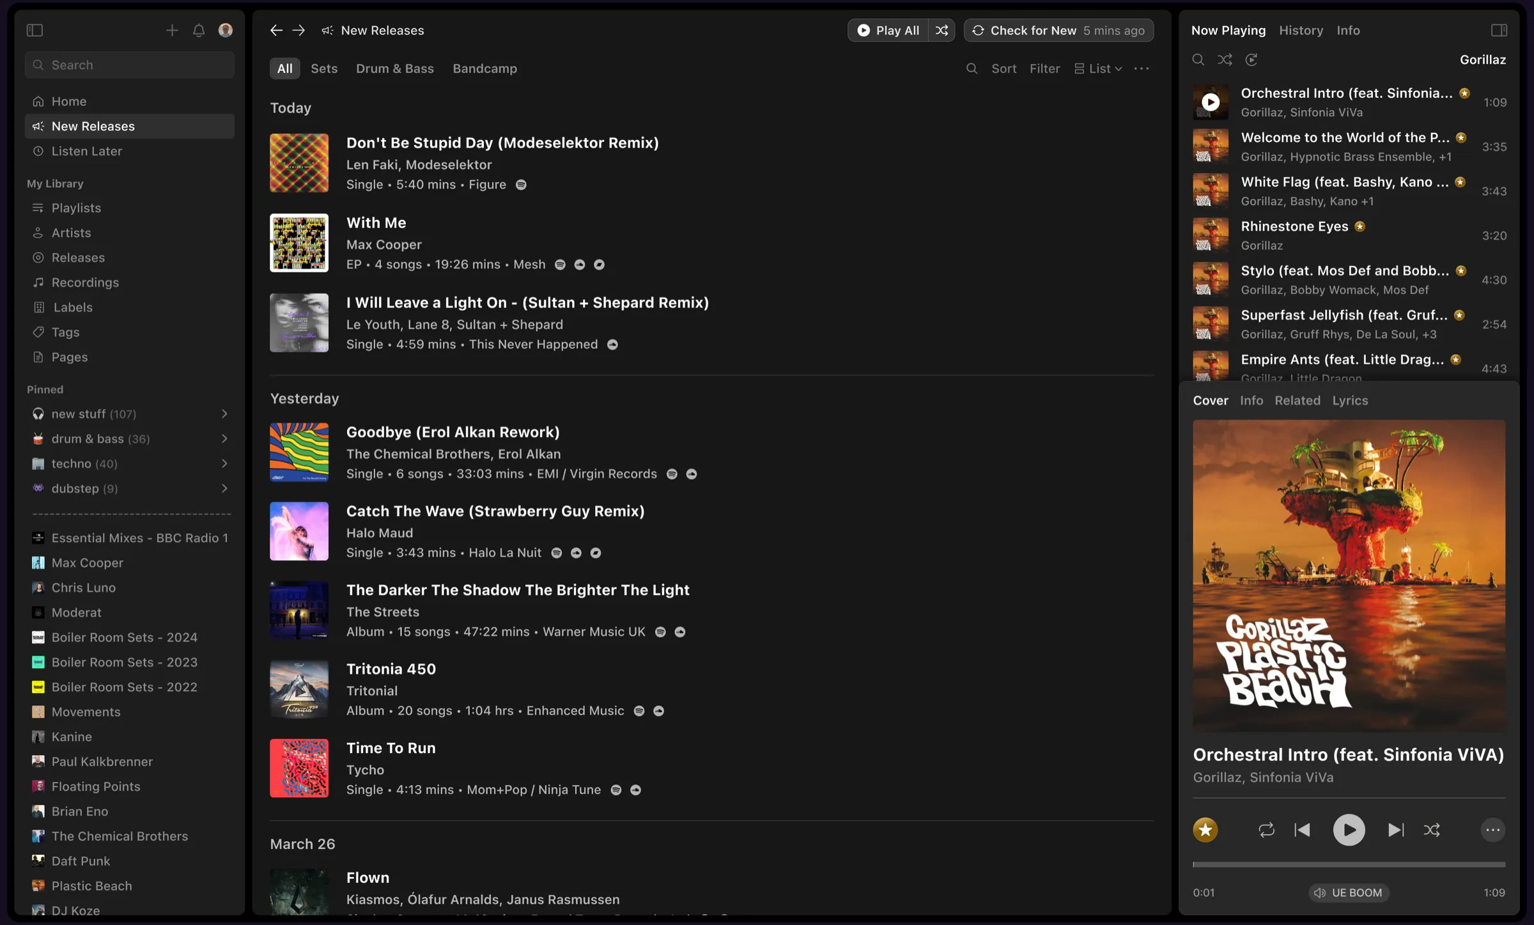Screen dimensions: 1534x925
Task: Click Check for New button
Action: pos(1059,30)
